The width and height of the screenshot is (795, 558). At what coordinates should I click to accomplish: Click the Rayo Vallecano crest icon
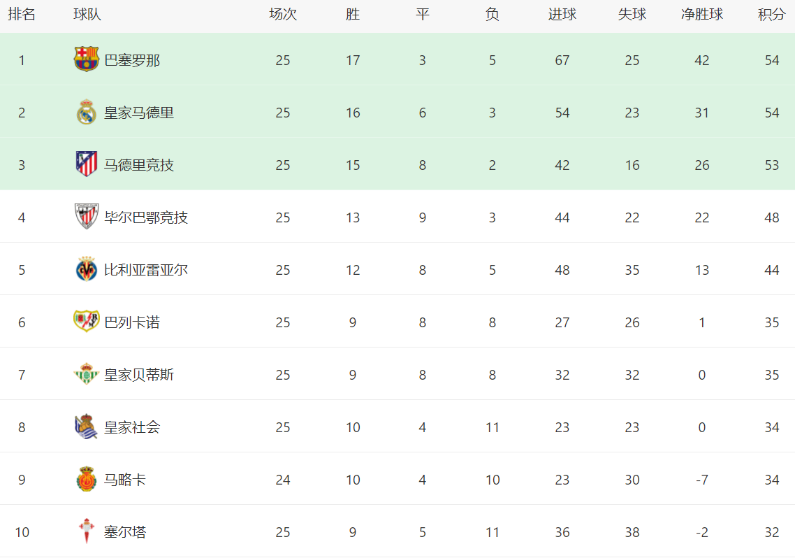point(87,322)
